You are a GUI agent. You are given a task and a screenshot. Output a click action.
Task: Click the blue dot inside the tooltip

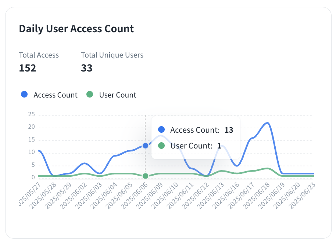pos(161,130)
